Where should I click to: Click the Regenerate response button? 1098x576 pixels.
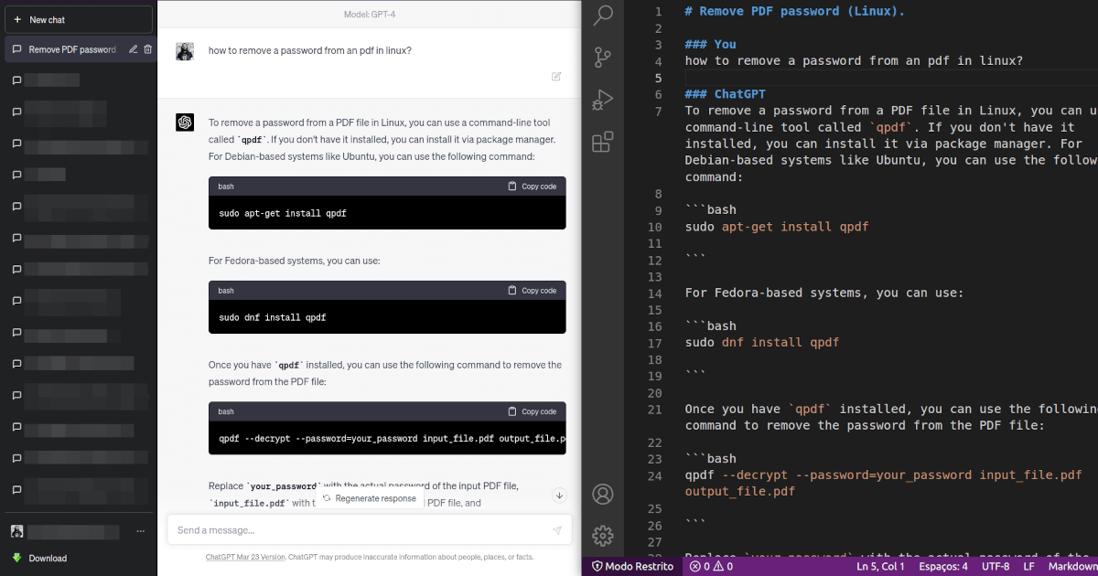pyautogui.click(x=370, y=498)
